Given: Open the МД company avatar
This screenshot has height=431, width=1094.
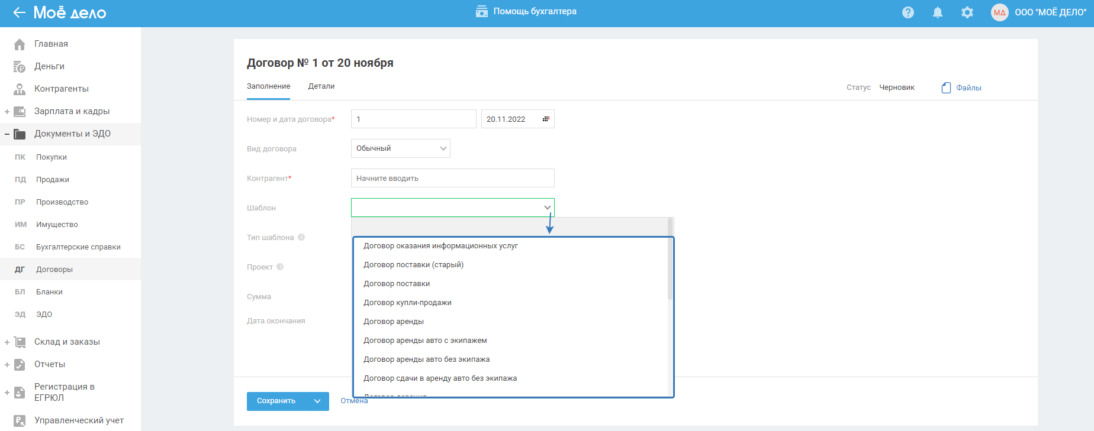Looking at the screenshot, I should pos(1000,12).
